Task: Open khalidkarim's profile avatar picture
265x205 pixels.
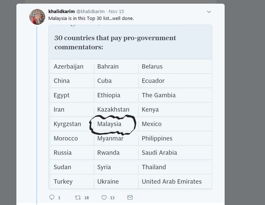Action: pyautogui.click(x=37, y=16)
